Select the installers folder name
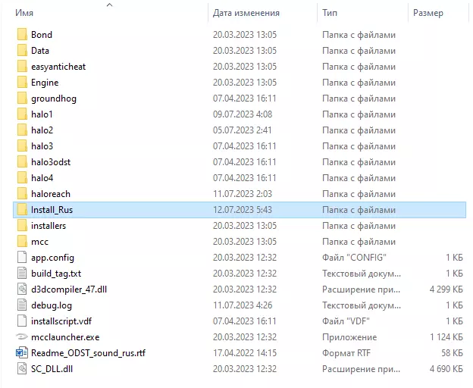The height and width of the screenshot is (388, 473). point(49,226)
